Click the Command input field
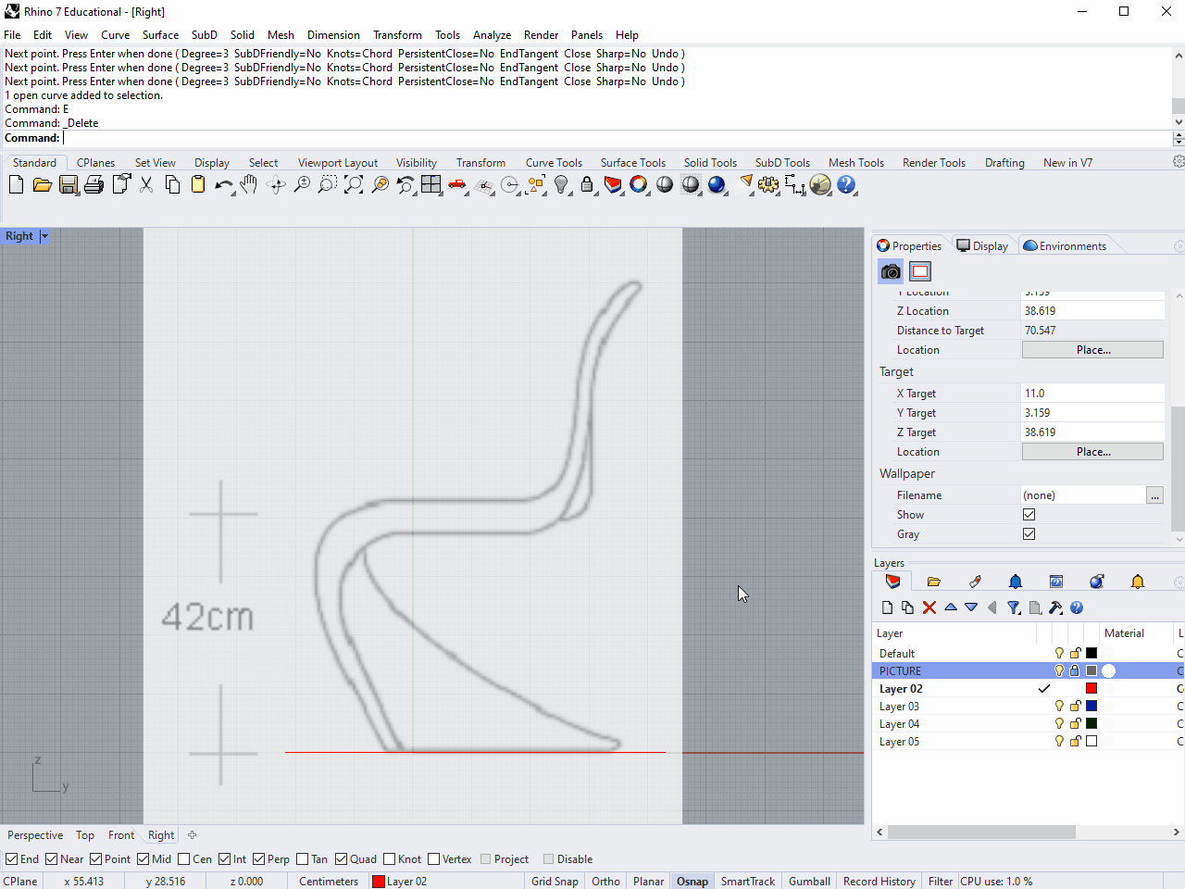Image resolution: width=1185 pixels, height=889 pixels. click(616, 138)
